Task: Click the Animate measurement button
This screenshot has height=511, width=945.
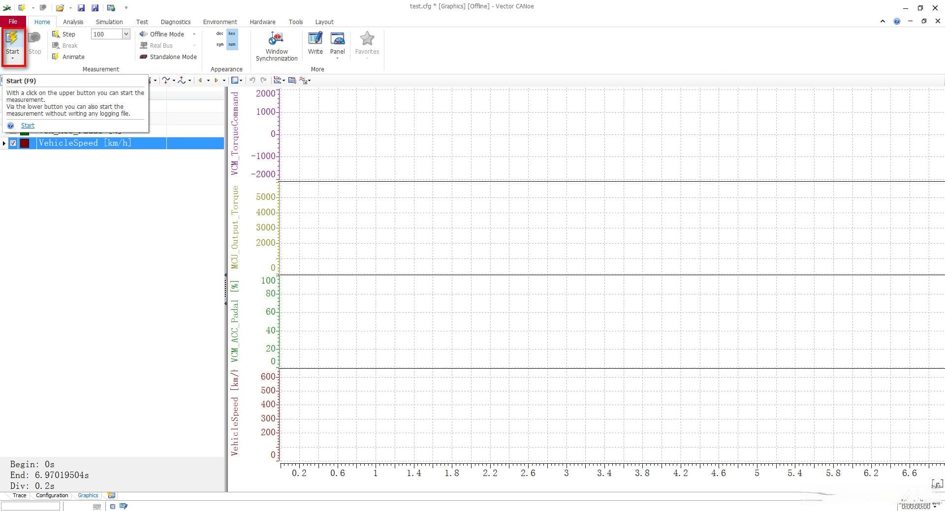Action: [68, 57]
